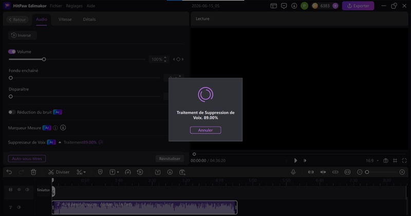411x216 pixels.
Task: Go to previous volume keyframe arrow
Action: pyautogui.click(x=174, y=60)
